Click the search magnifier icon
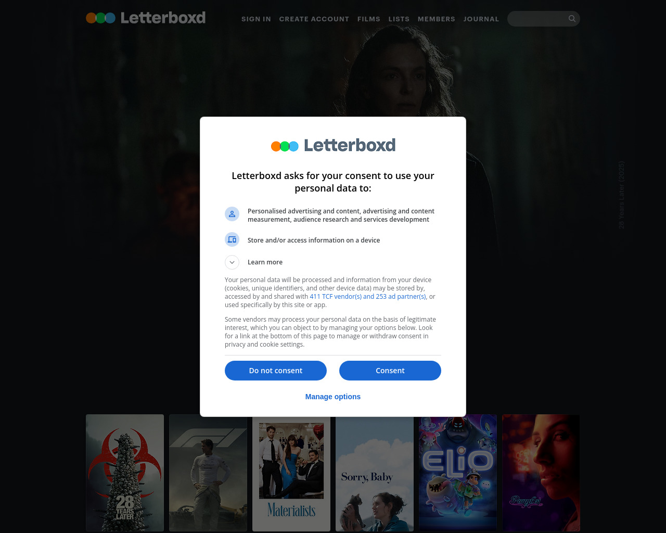666x533 pixels. 572,19
